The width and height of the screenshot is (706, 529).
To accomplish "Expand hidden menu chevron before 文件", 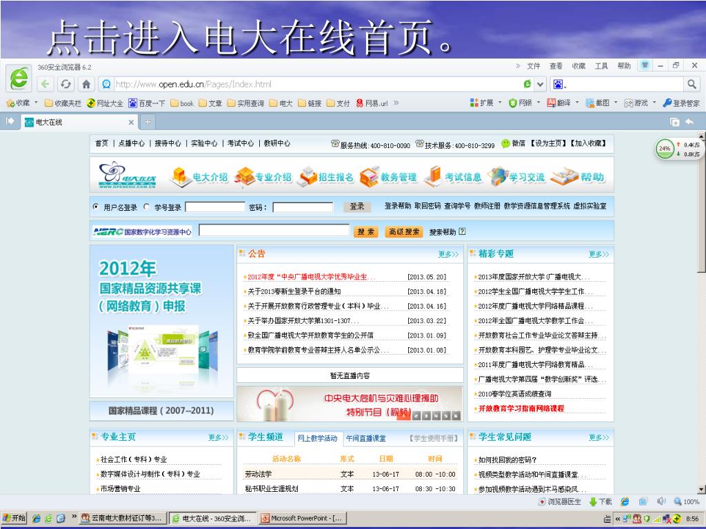I will [x=518, y=65].
